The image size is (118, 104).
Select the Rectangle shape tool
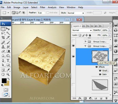8,65
